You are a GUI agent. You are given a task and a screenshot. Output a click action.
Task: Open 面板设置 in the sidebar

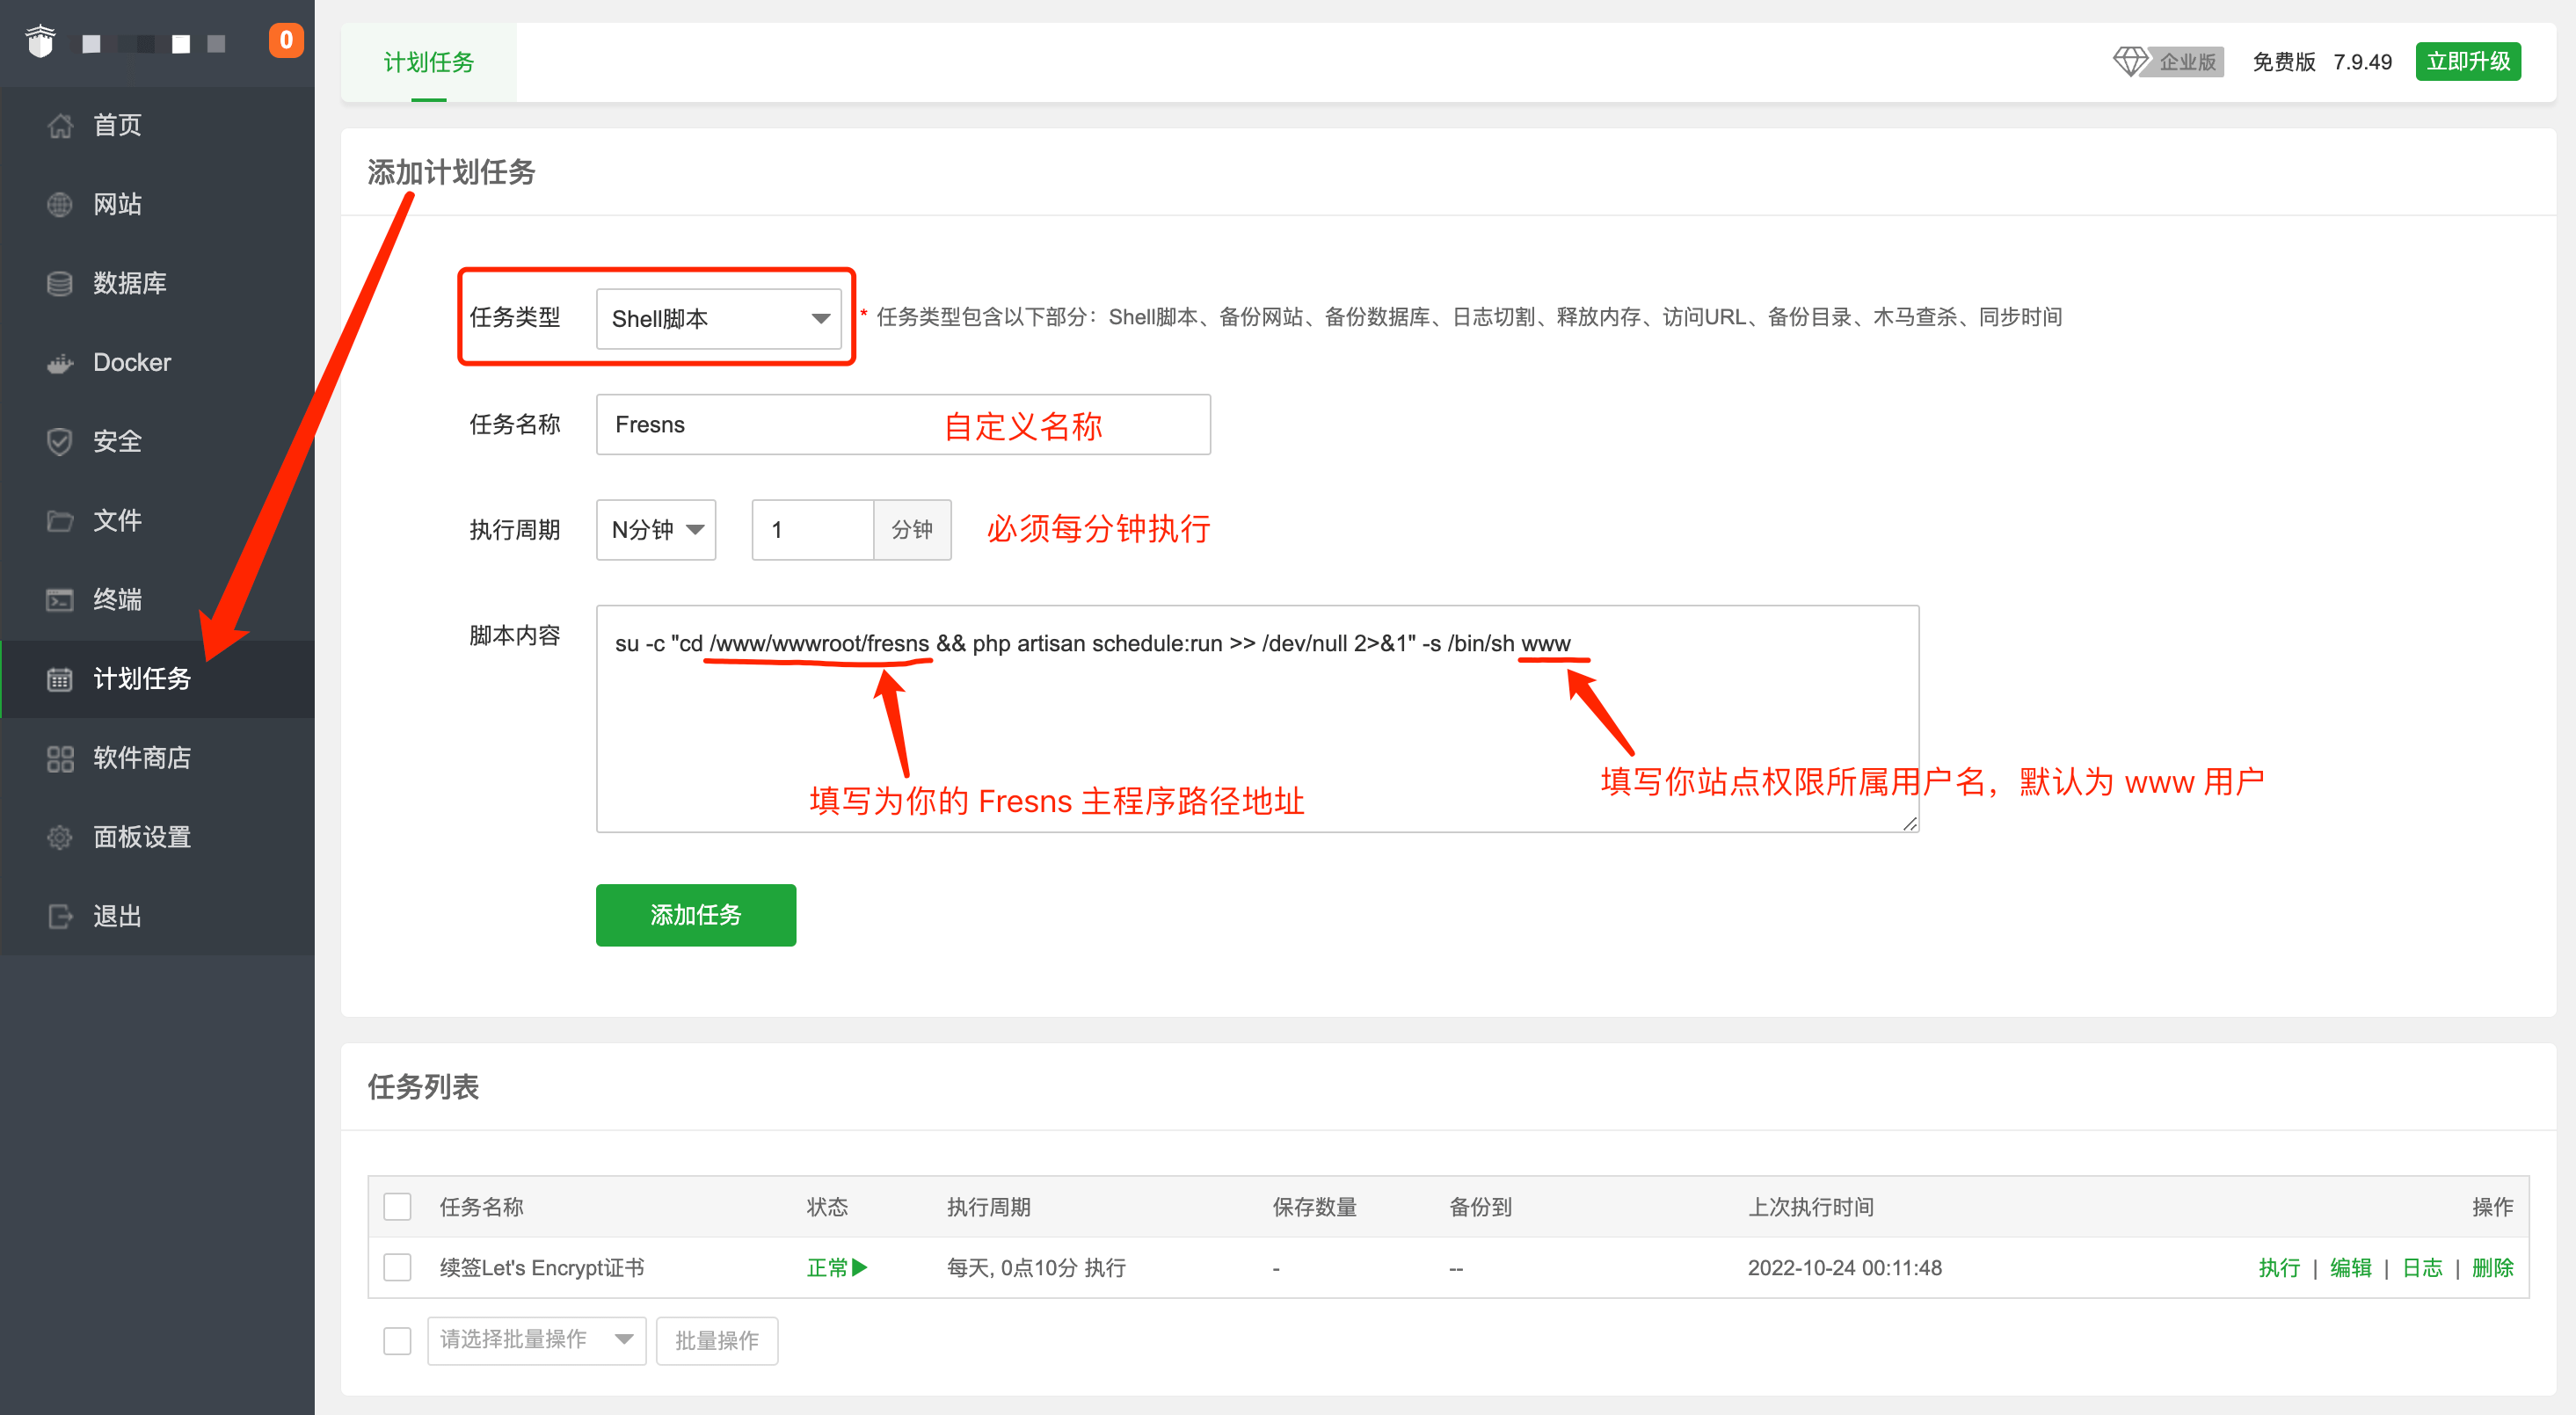coord(158,837)
